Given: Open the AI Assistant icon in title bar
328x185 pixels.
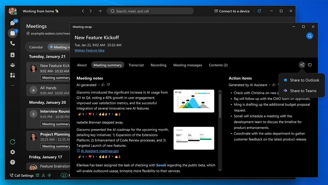Looking at the screenshot, I should [259, 11].
